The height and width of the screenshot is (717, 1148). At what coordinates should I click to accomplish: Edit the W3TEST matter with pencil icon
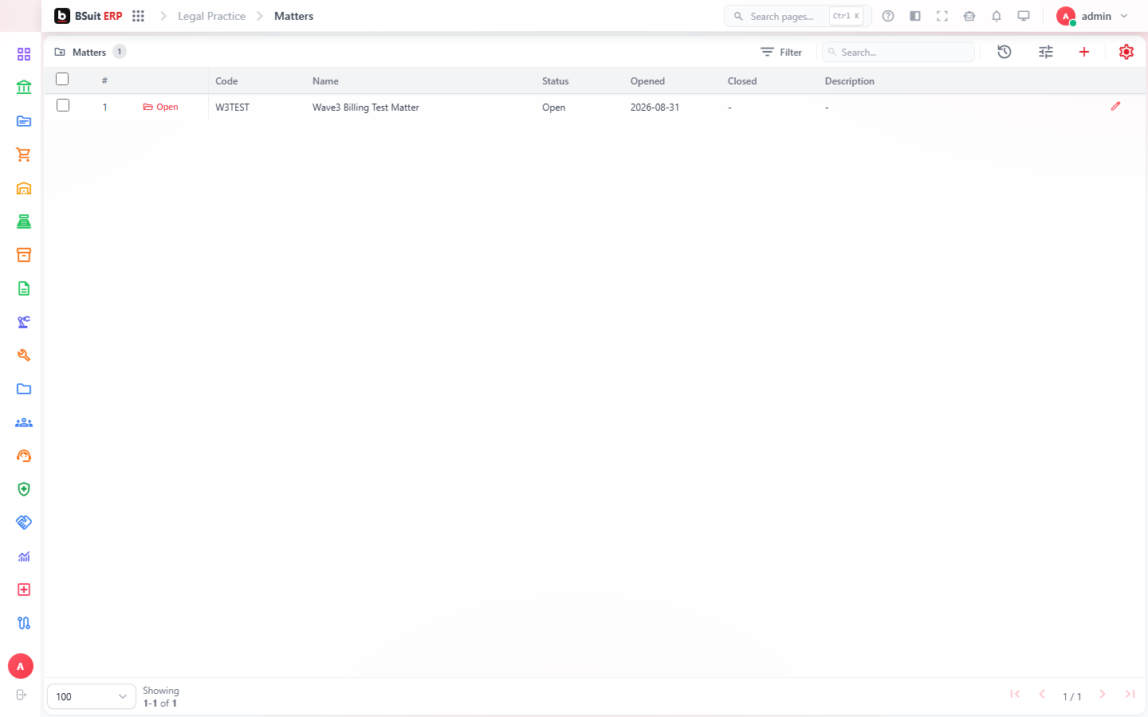[x=1115, y=106]
